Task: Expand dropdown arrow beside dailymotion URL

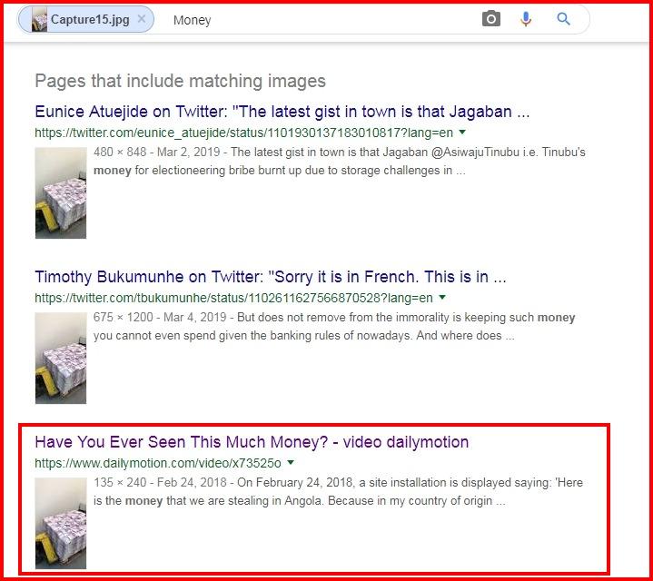Action: pos(291,462)
